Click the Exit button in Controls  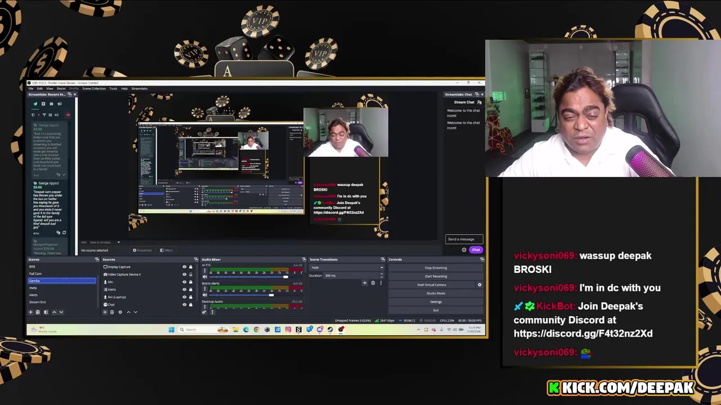[435, 310]
